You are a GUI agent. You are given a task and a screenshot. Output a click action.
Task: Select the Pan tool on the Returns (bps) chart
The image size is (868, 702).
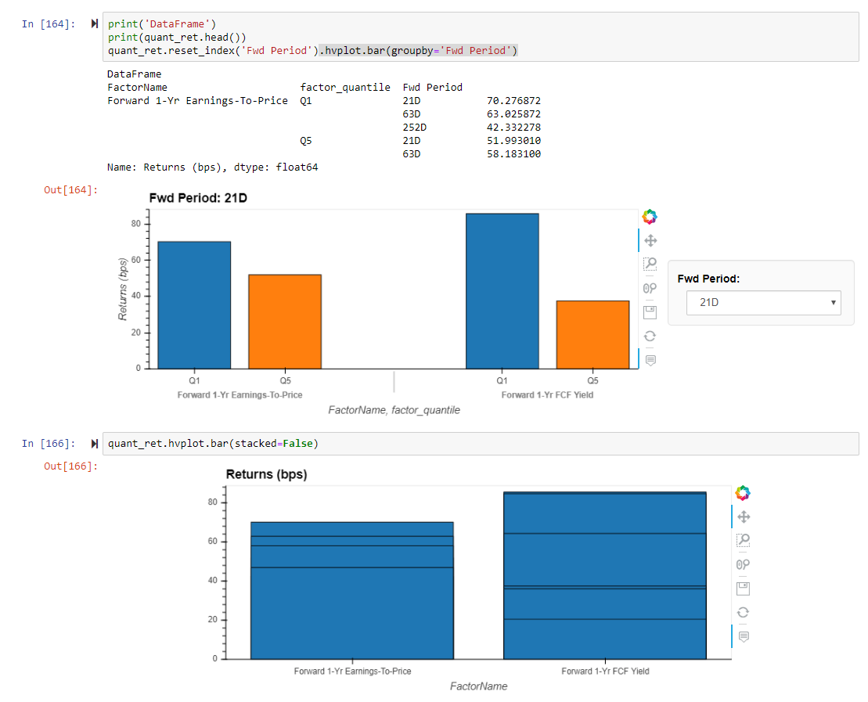[744, 517]
